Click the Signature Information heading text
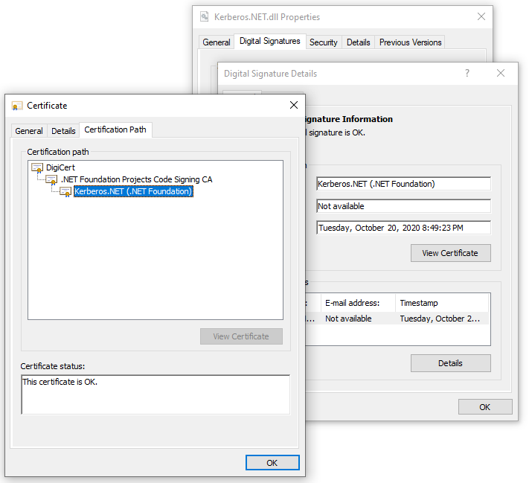 pos(349,119)
